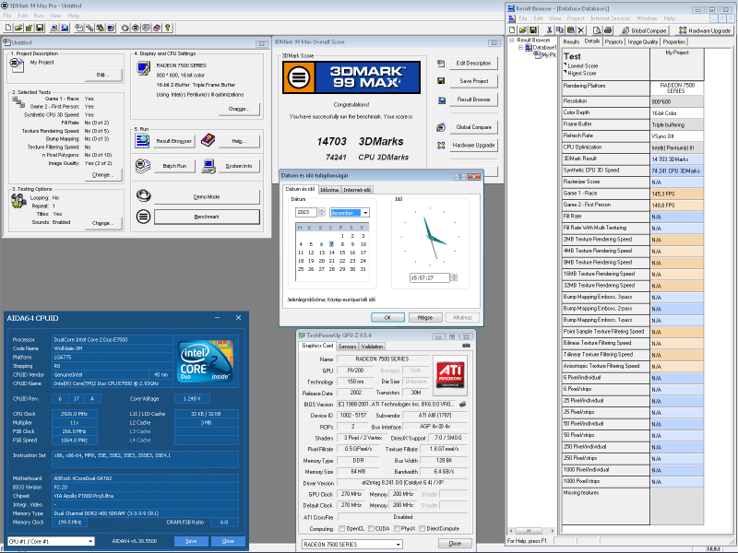The height and width of the screenshot is (553, 738).
Task: Click Save icon in Result Browser toolbar
Action: coord(533,30)
